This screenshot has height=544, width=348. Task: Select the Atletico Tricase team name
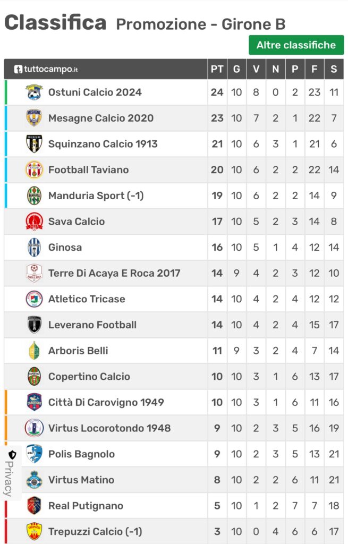click(x=87, y=299)
